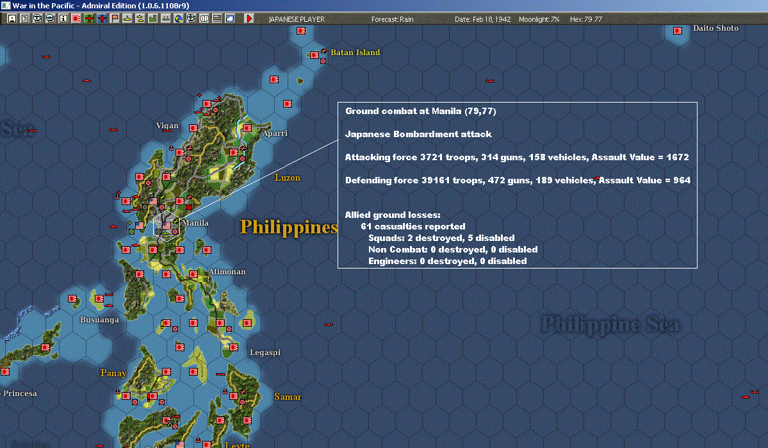Select Japanese flag unit at Batan Island

tap(315, 55)
